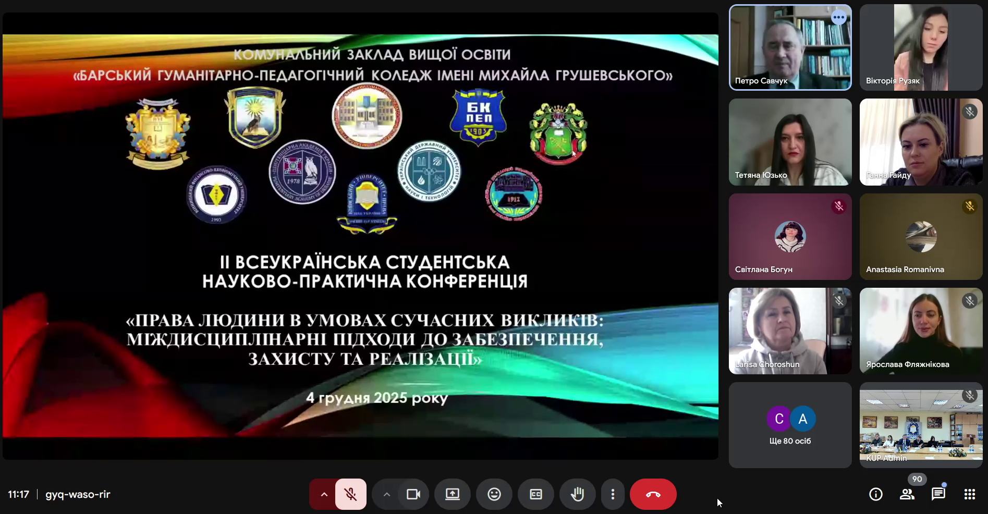Open the emoji reactions button
Screen dimensions: 988x514
pos(494,494)
